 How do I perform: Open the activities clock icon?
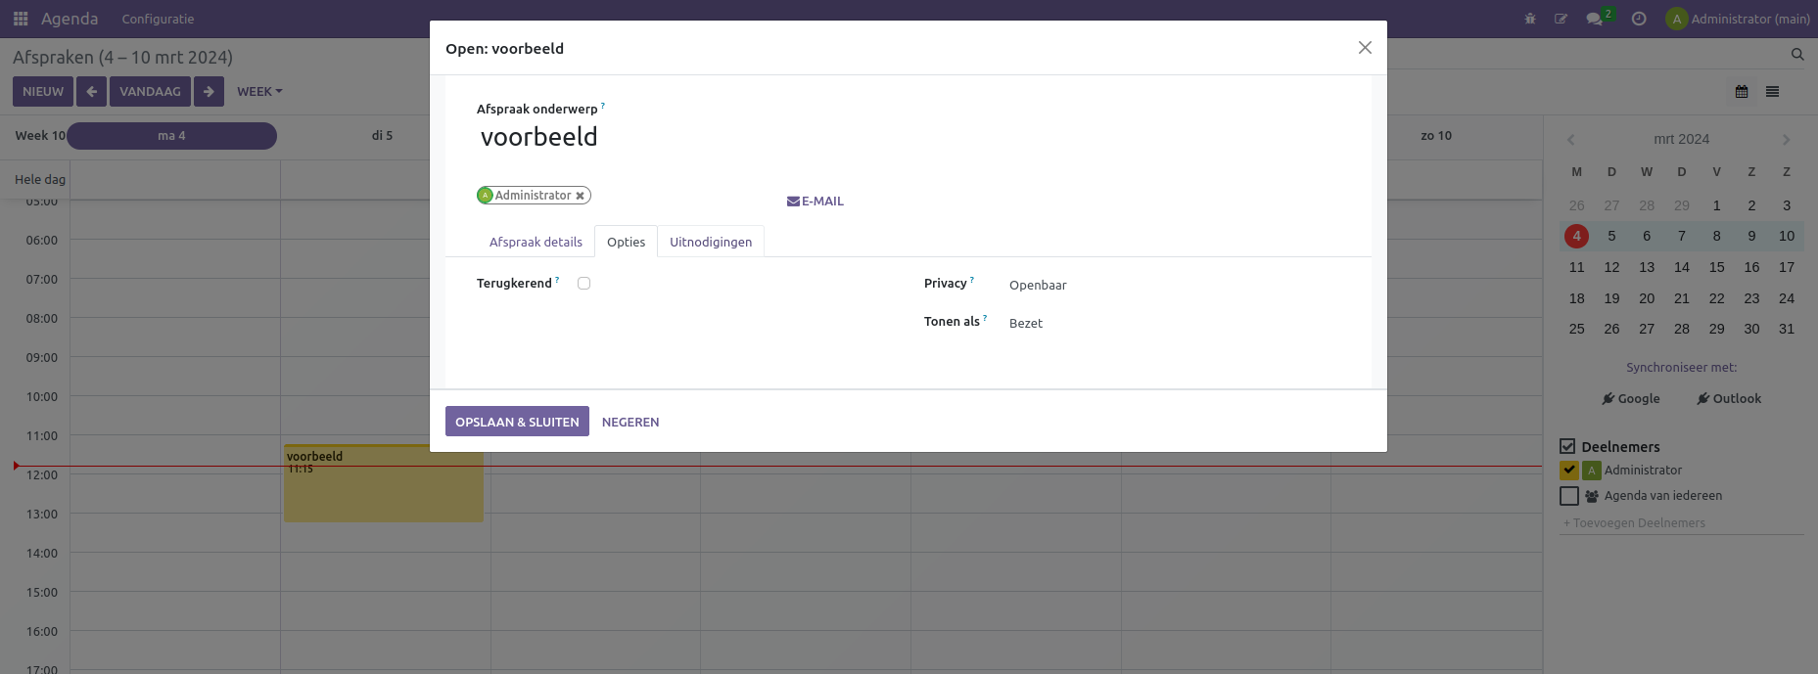pyautogui.click(x=1639, y=19)
